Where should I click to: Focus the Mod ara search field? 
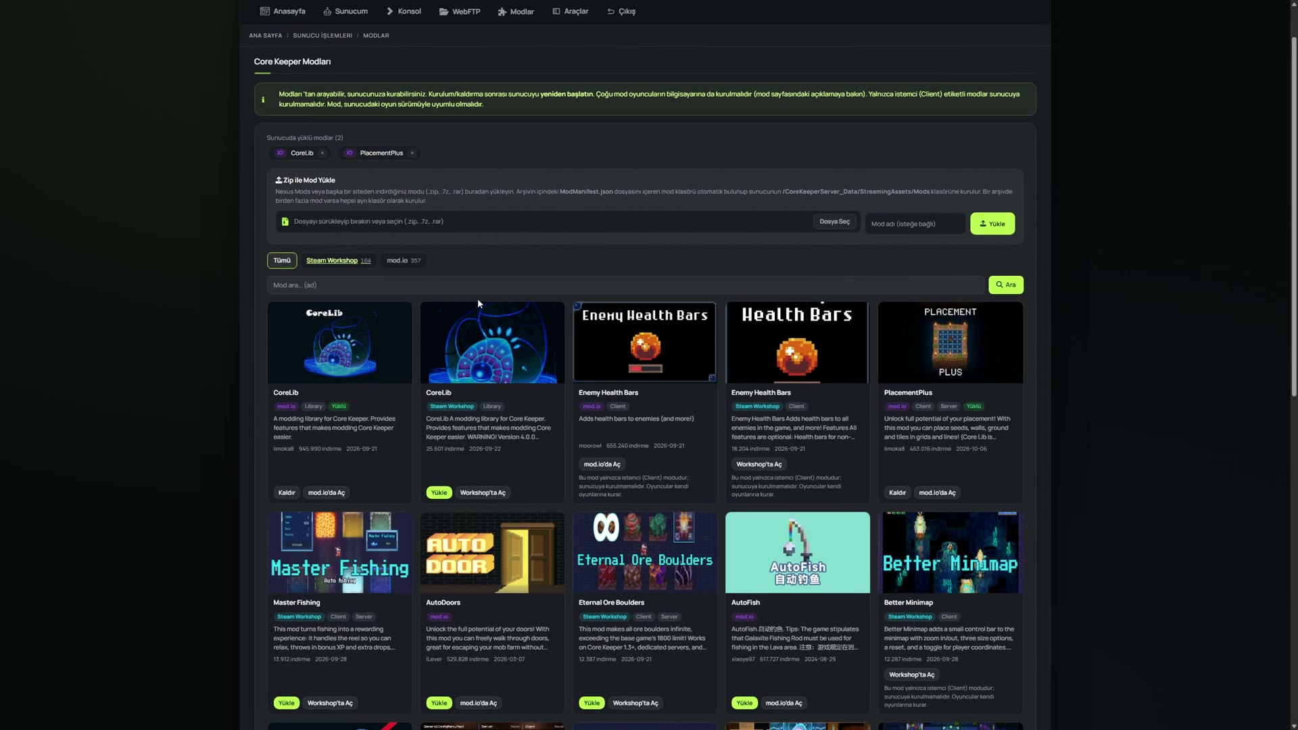(x=625, y=285)
